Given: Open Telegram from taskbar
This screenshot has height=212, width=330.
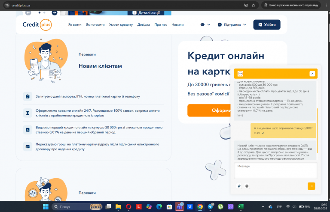Looking at the screenshot, I should (210, 207).
